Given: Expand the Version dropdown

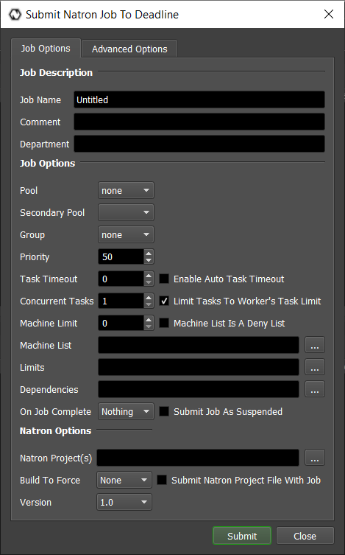Looking at the screenshot, I should 124,502.
